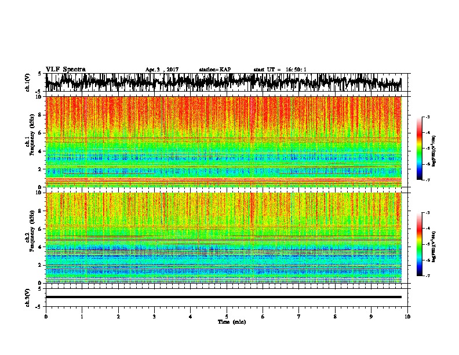The image size is (459, 355).
Task: Click the "5" voltage tick of ch.1(V) panel
Action: coord(39,74)
